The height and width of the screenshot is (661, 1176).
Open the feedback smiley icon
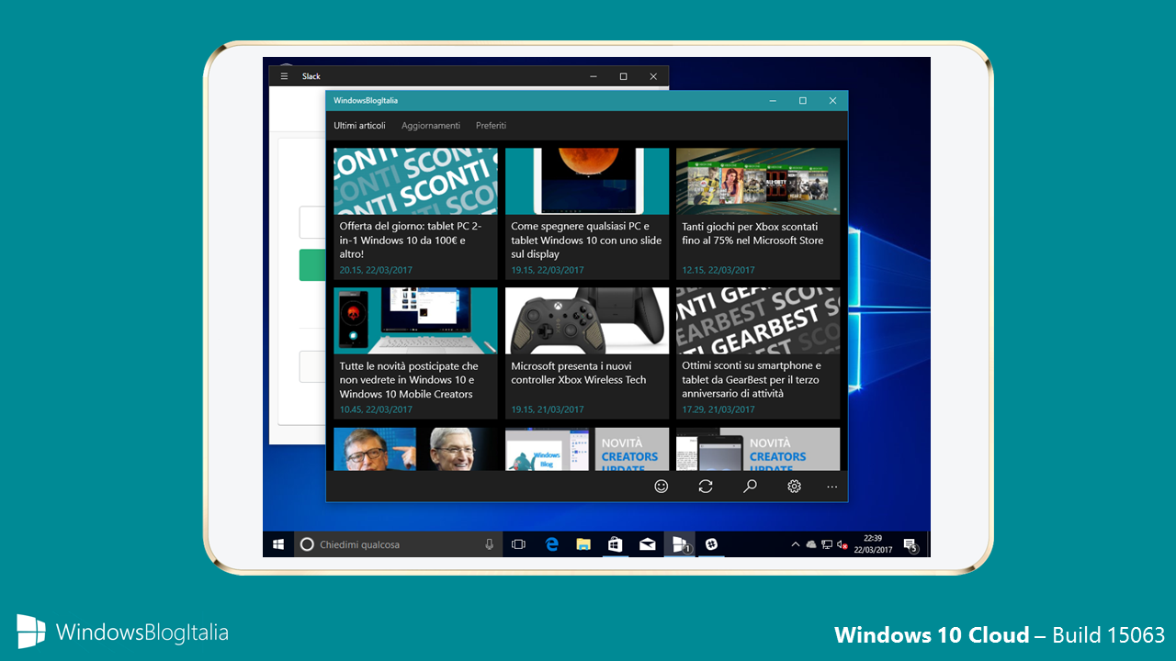click(x=661, y=487)
